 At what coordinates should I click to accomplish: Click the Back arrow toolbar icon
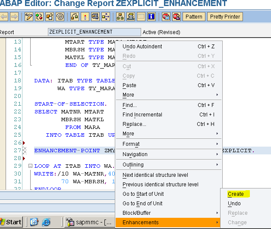coord(4,17)
